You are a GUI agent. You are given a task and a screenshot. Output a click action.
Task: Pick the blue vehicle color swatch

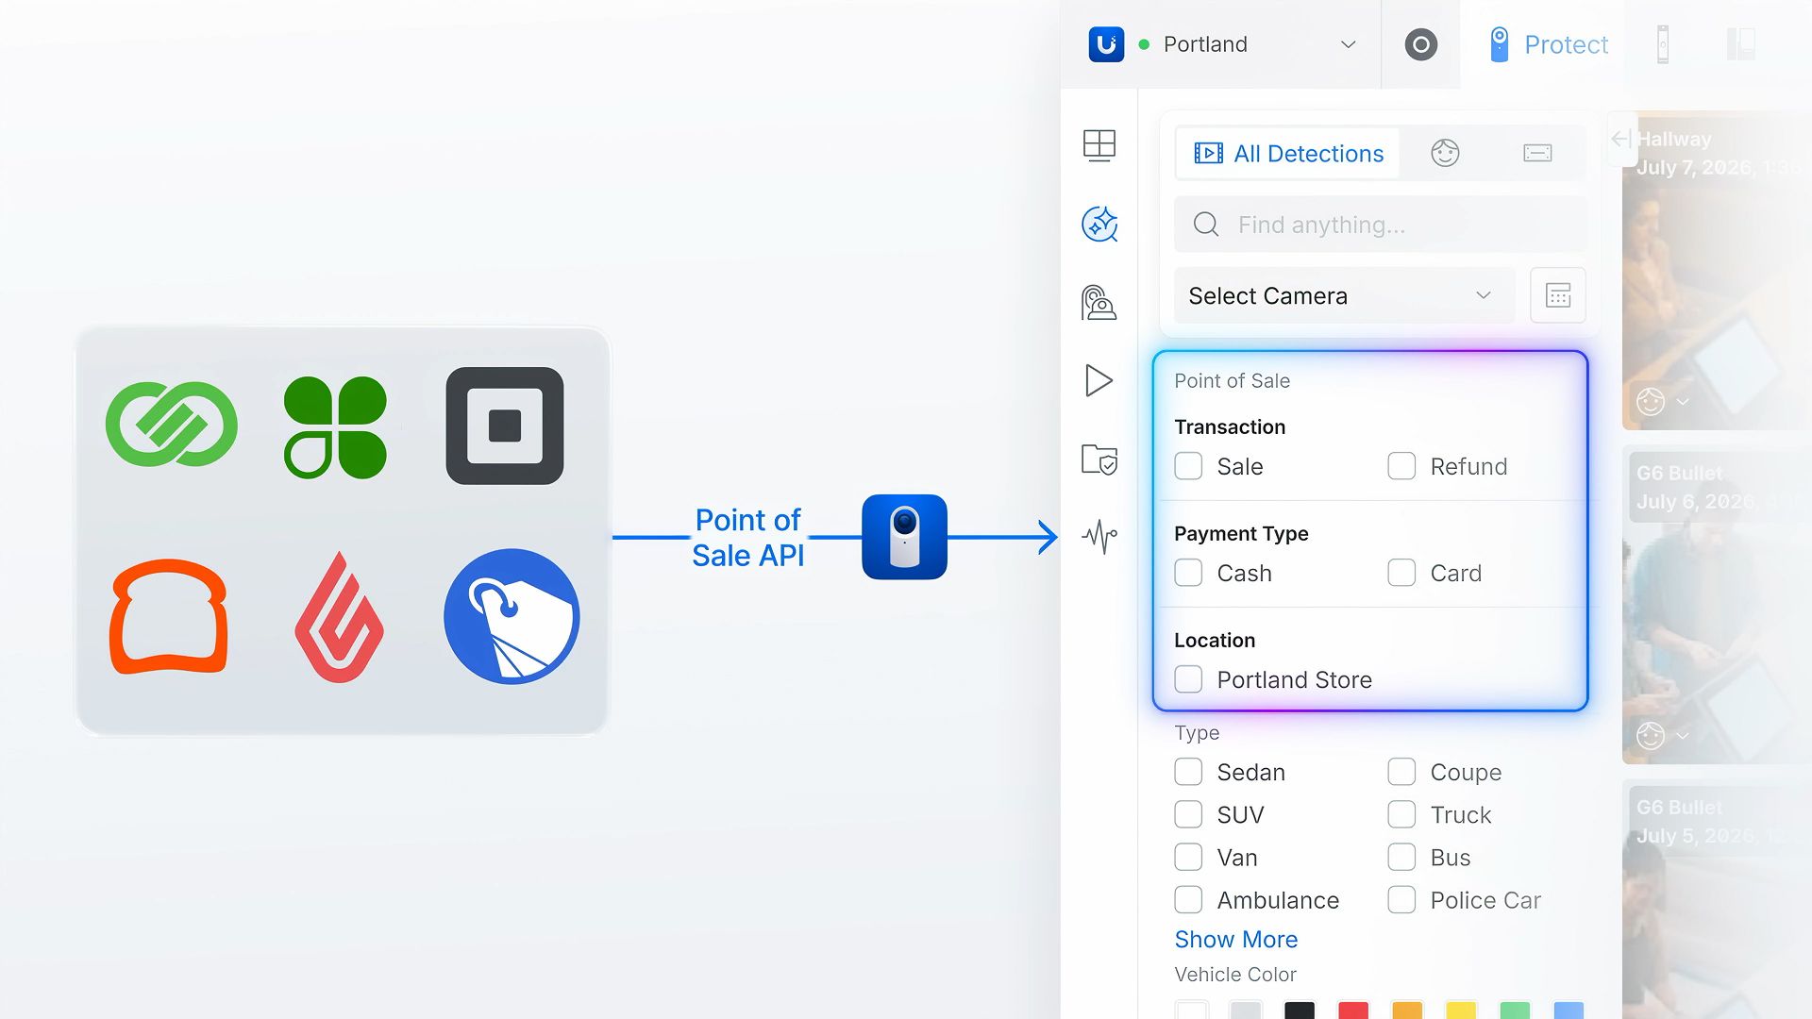[x=1569, y=1011]
